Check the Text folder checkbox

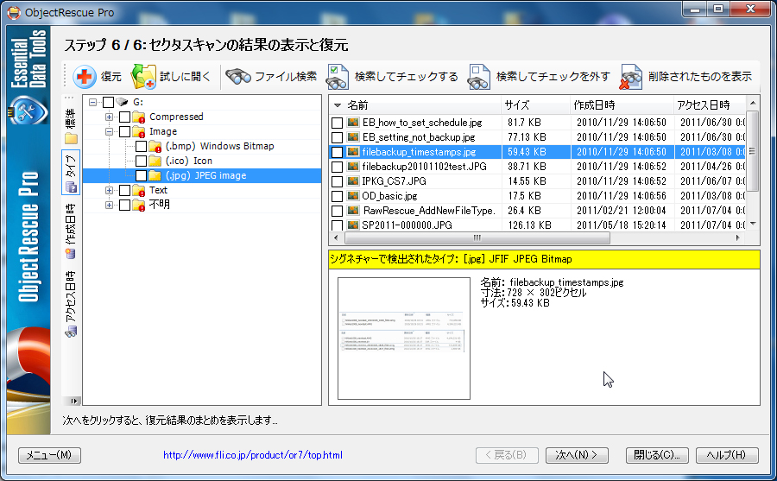(124, 191)
